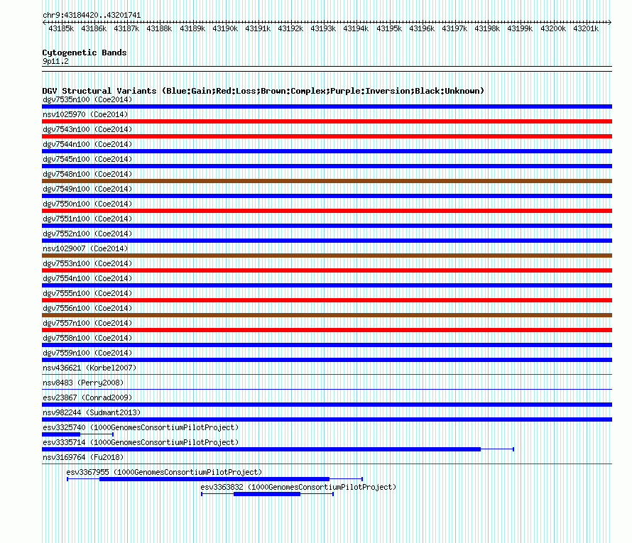Click the esv3363832 variant label
The width and height of the screenshot is (632, 543).
click(x=298, y=487)
